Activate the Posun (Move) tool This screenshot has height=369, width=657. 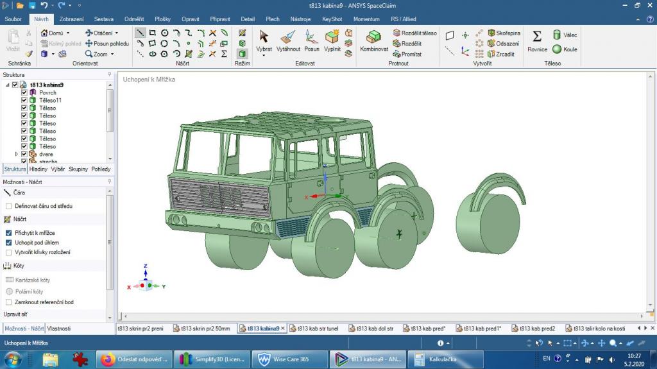tap(312, 40)
